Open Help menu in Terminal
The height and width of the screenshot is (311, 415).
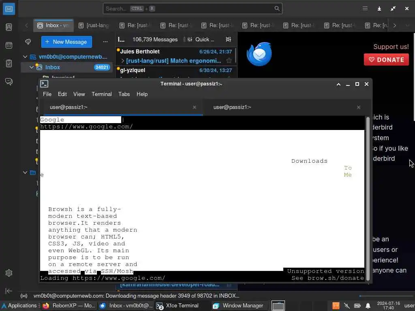click(142, 94)
